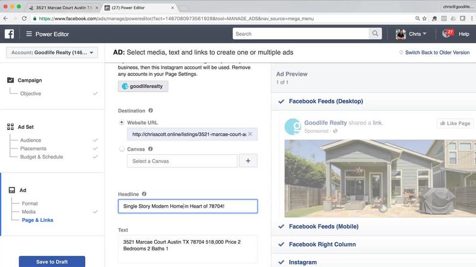Open the Account Goodlife Realty dropdown

tap(52, 53)
